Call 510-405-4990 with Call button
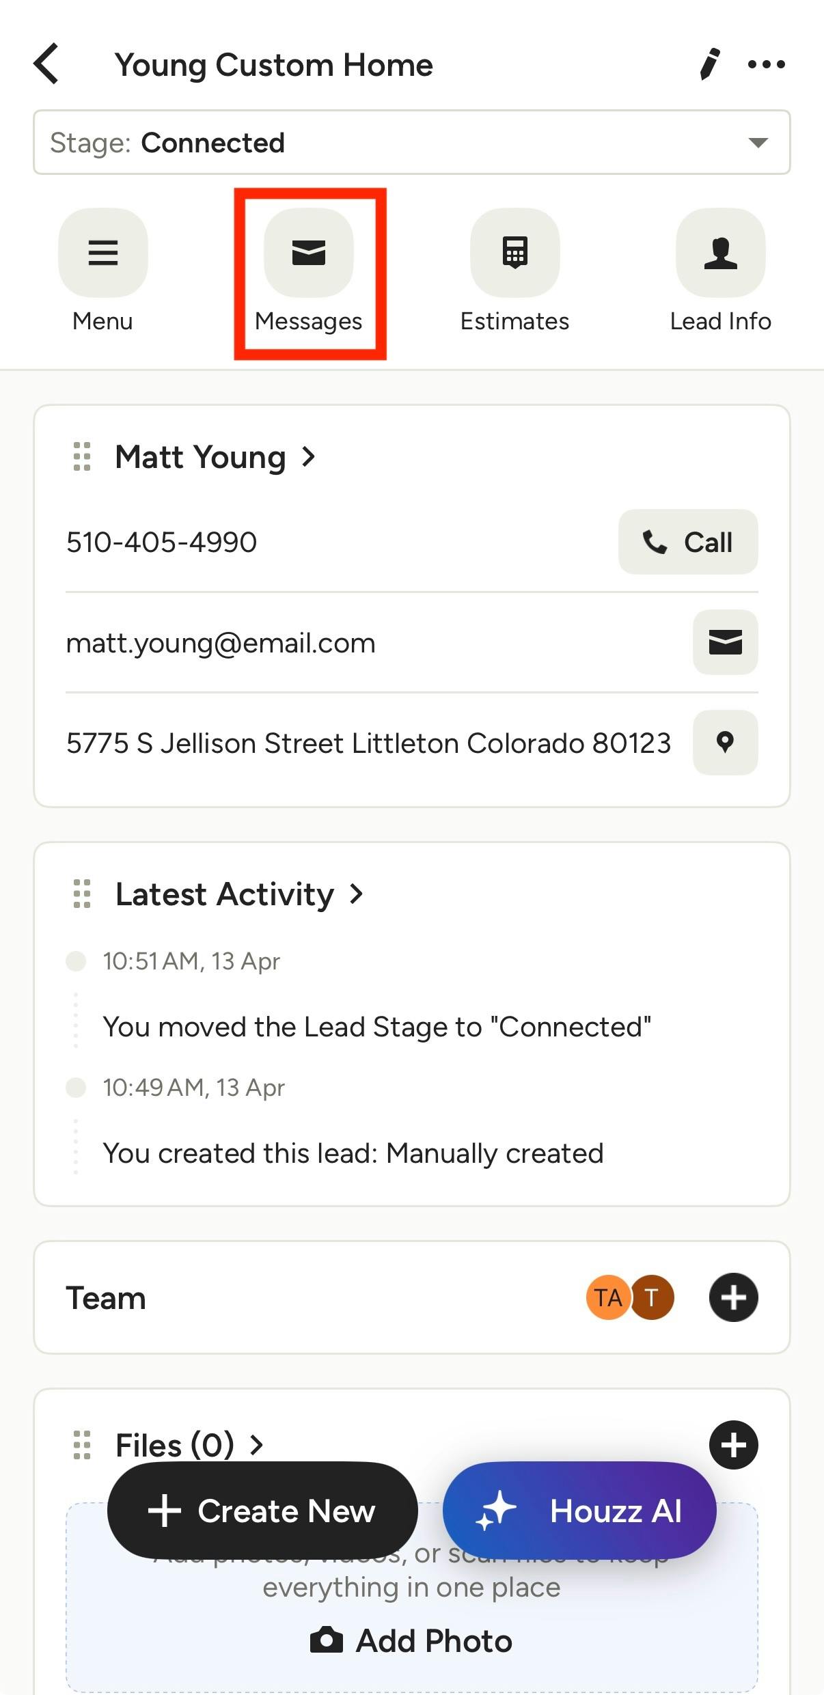The width and height of the screenshot is (824, 1695). point(688,542)
